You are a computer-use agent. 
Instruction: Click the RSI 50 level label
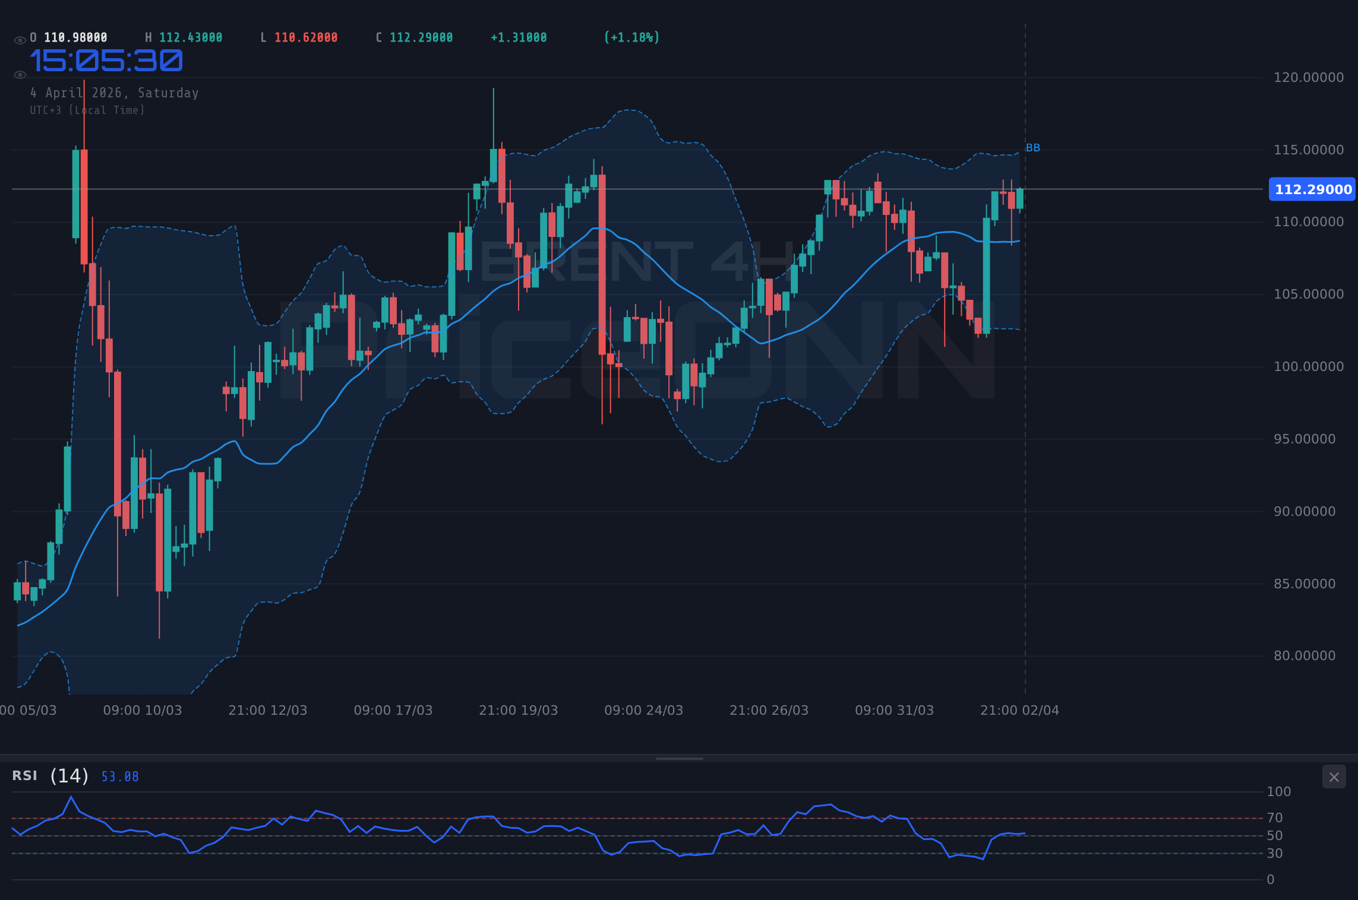[x=1275, y=836]
